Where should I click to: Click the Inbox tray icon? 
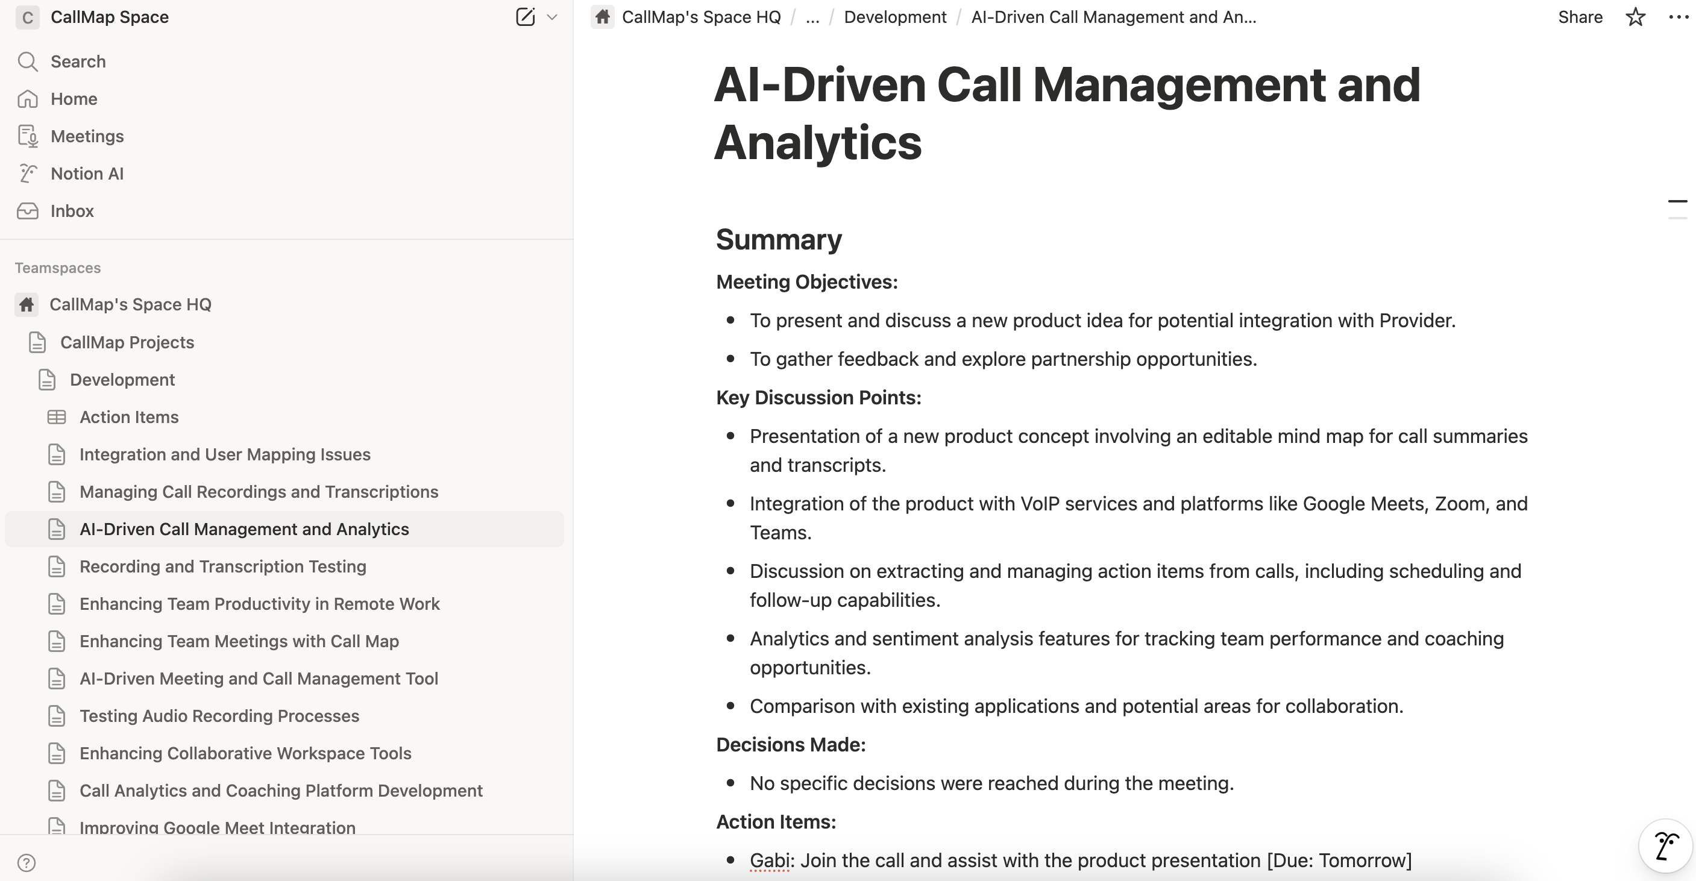click(28, 211)
